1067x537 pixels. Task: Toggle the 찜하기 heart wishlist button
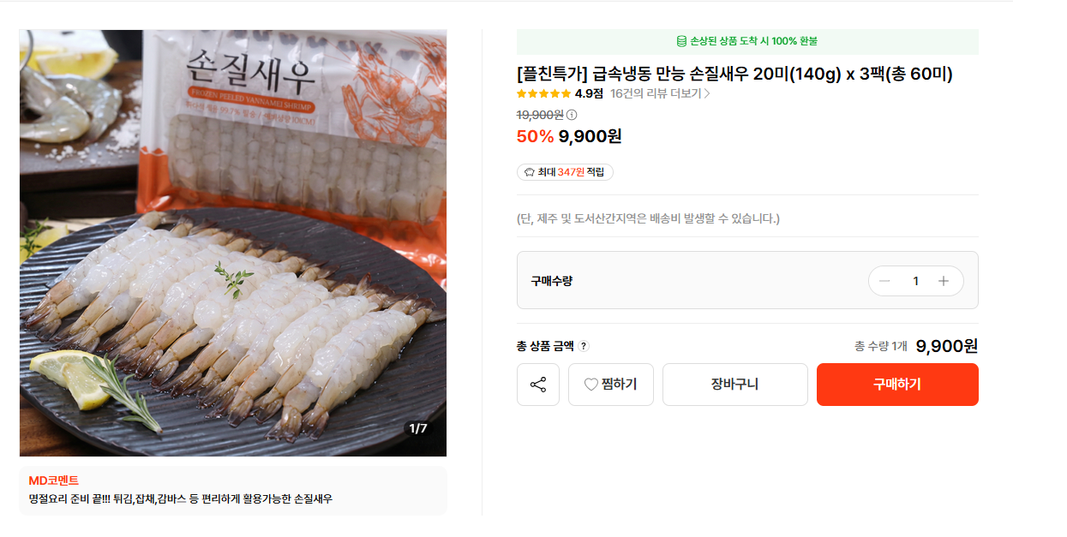610,385
